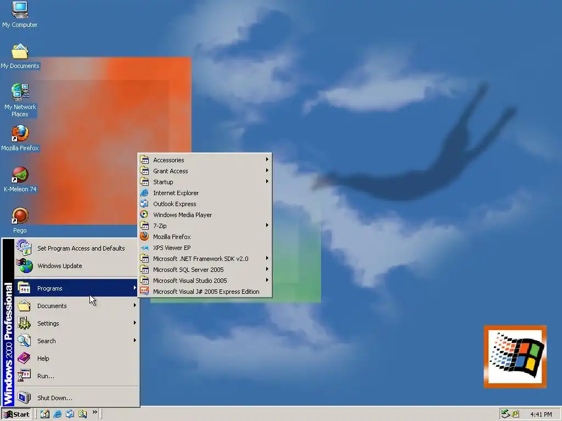Launch Microsoft Visual J# 2005 Express Edition
Image resolution: width=562 pixels, height=421 pixels.
click(x=205, y=292)
